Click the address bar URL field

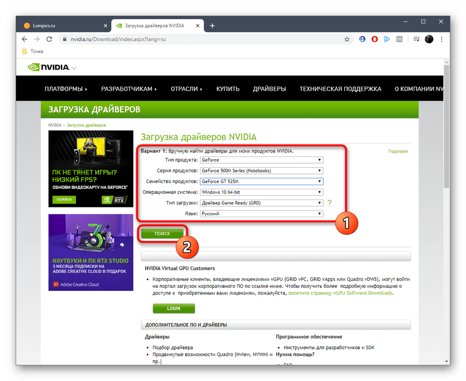tap(196, 39)
